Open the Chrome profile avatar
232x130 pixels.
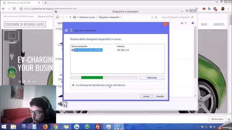pyautogui.click(x=223, y=9)
